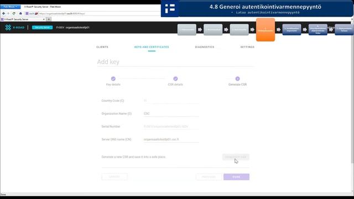Switch to the Clients tab

[x=102, y=47]
